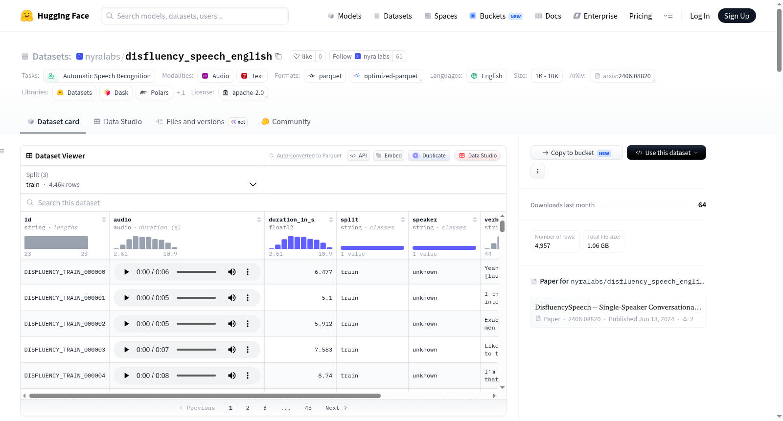Image resolution: width=783 pixels, height=421 pixels.
Task: Click the table horizontal scrollbar
Action: (x=205, y=396)
